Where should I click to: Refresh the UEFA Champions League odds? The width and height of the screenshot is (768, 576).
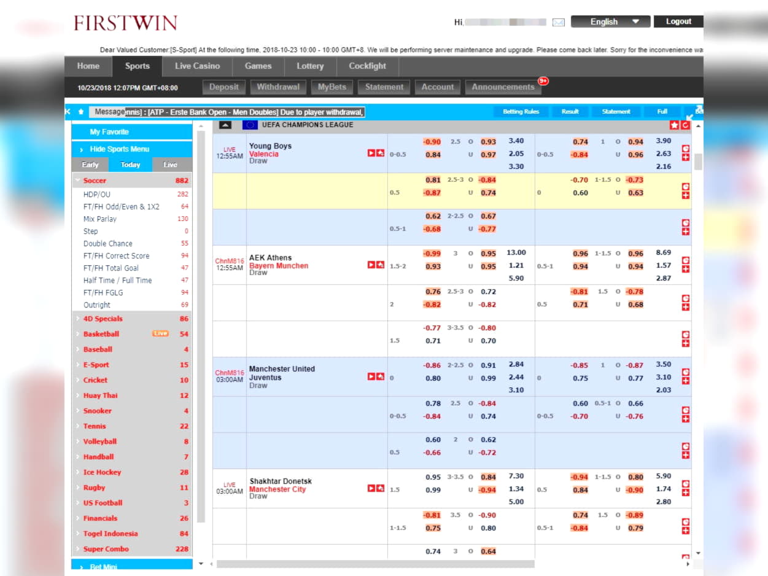pyautogui.click(x=685, y=125)
